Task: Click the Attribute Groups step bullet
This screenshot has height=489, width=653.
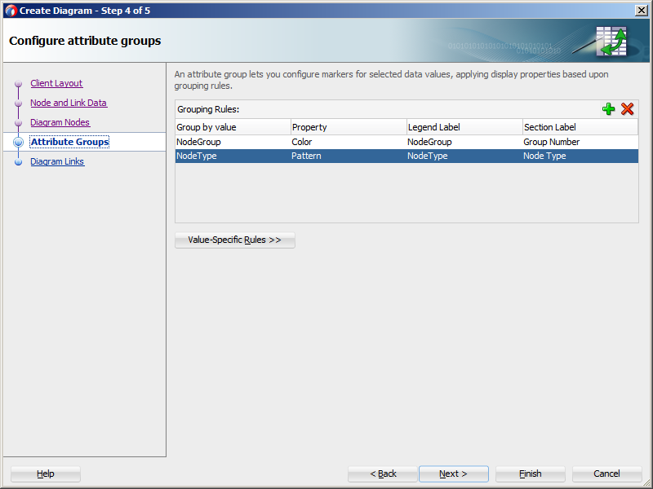Action: point(18,142)
